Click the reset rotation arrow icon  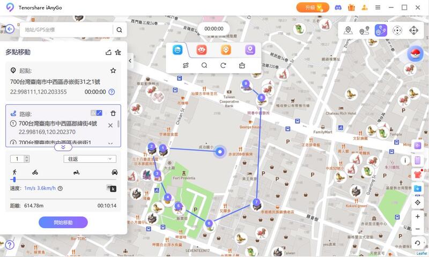[418, 243]
